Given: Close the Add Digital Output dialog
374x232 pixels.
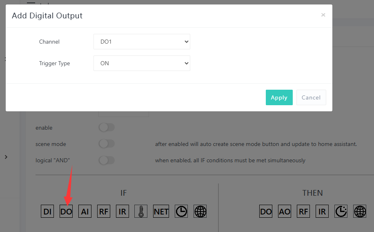Looking at the screenshot, I should [323, 15].
